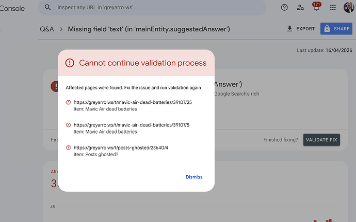
Task: Click the blue SHARE button
Action: (336, 29)
